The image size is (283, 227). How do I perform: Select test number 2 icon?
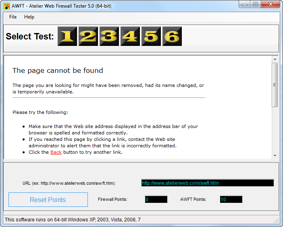[x=88, y=36]
